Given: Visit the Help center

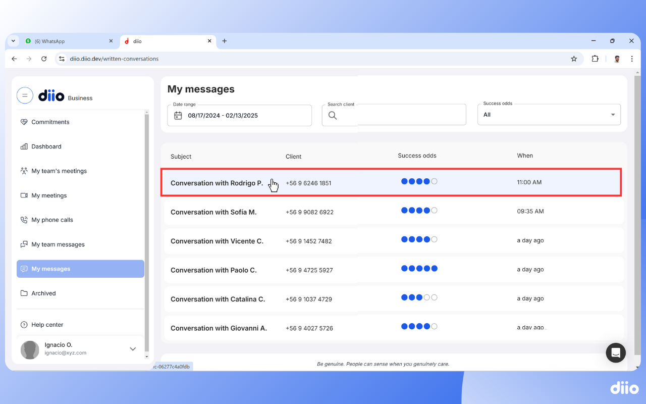Looking at the screenshot, I should 80,325.
